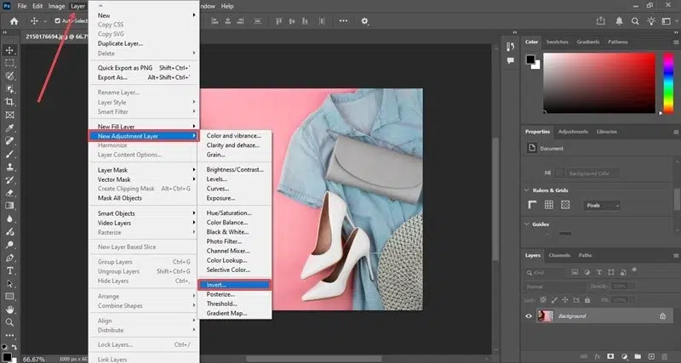
Task: Select the Clone Stamp tool
Action: point(9,167)
